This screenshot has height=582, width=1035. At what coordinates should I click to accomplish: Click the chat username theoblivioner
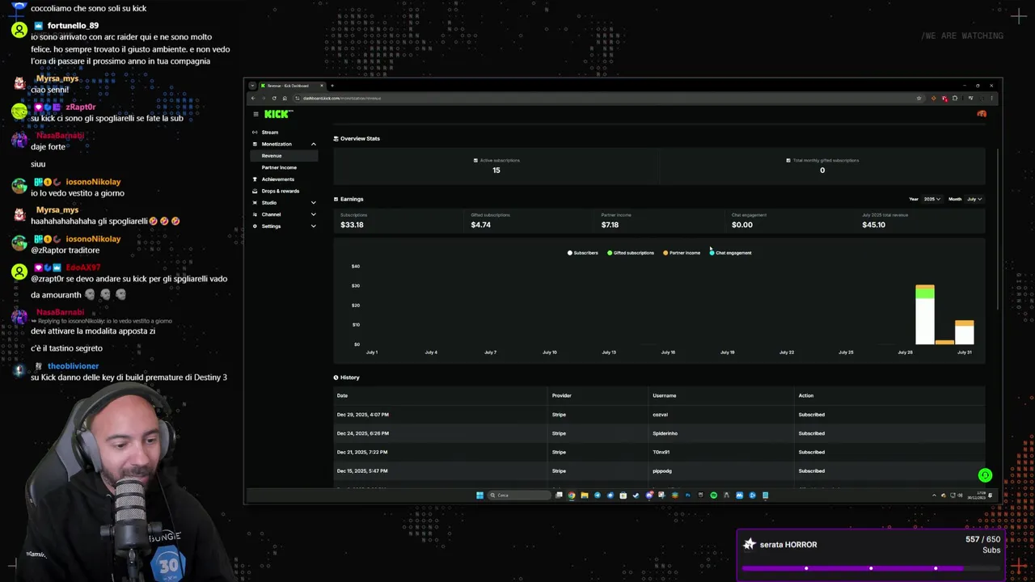(73, 366)
